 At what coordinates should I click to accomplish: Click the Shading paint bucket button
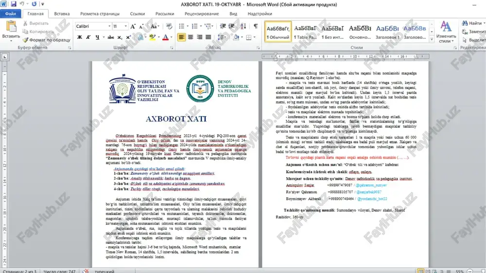click(236, 37)
